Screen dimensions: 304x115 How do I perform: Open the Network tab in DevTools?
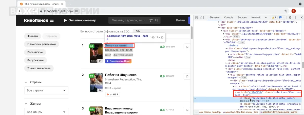click(x=256, y=18)
